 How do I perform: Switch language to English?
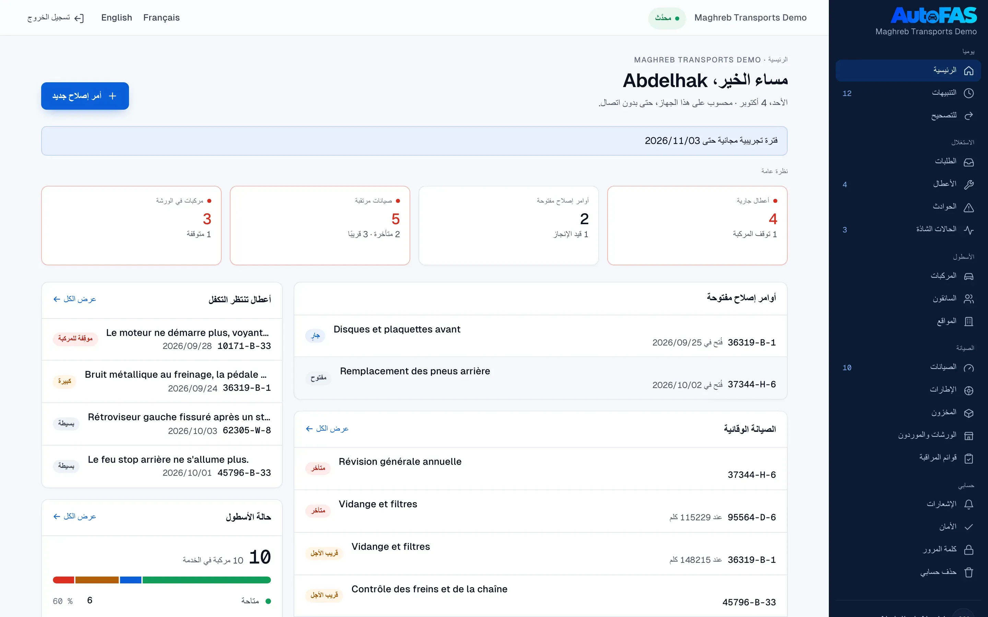click(x=116, y=17)
